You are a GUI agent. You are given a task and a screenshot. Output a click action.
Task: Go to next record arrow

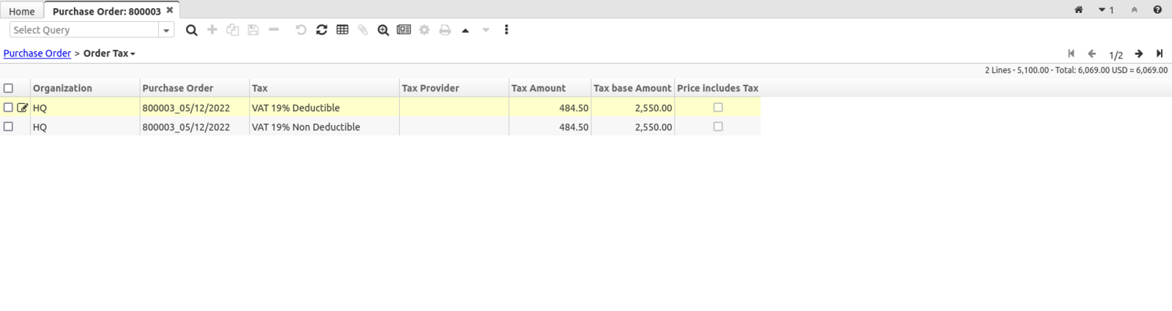pos(1139,53)
